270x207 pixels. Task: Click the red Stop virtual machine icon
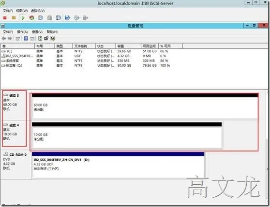tap(5, 18)
